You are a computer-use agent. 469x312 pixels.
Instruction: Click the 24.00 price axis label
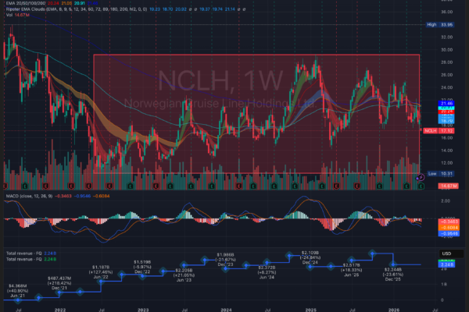(x=446, y=87)
